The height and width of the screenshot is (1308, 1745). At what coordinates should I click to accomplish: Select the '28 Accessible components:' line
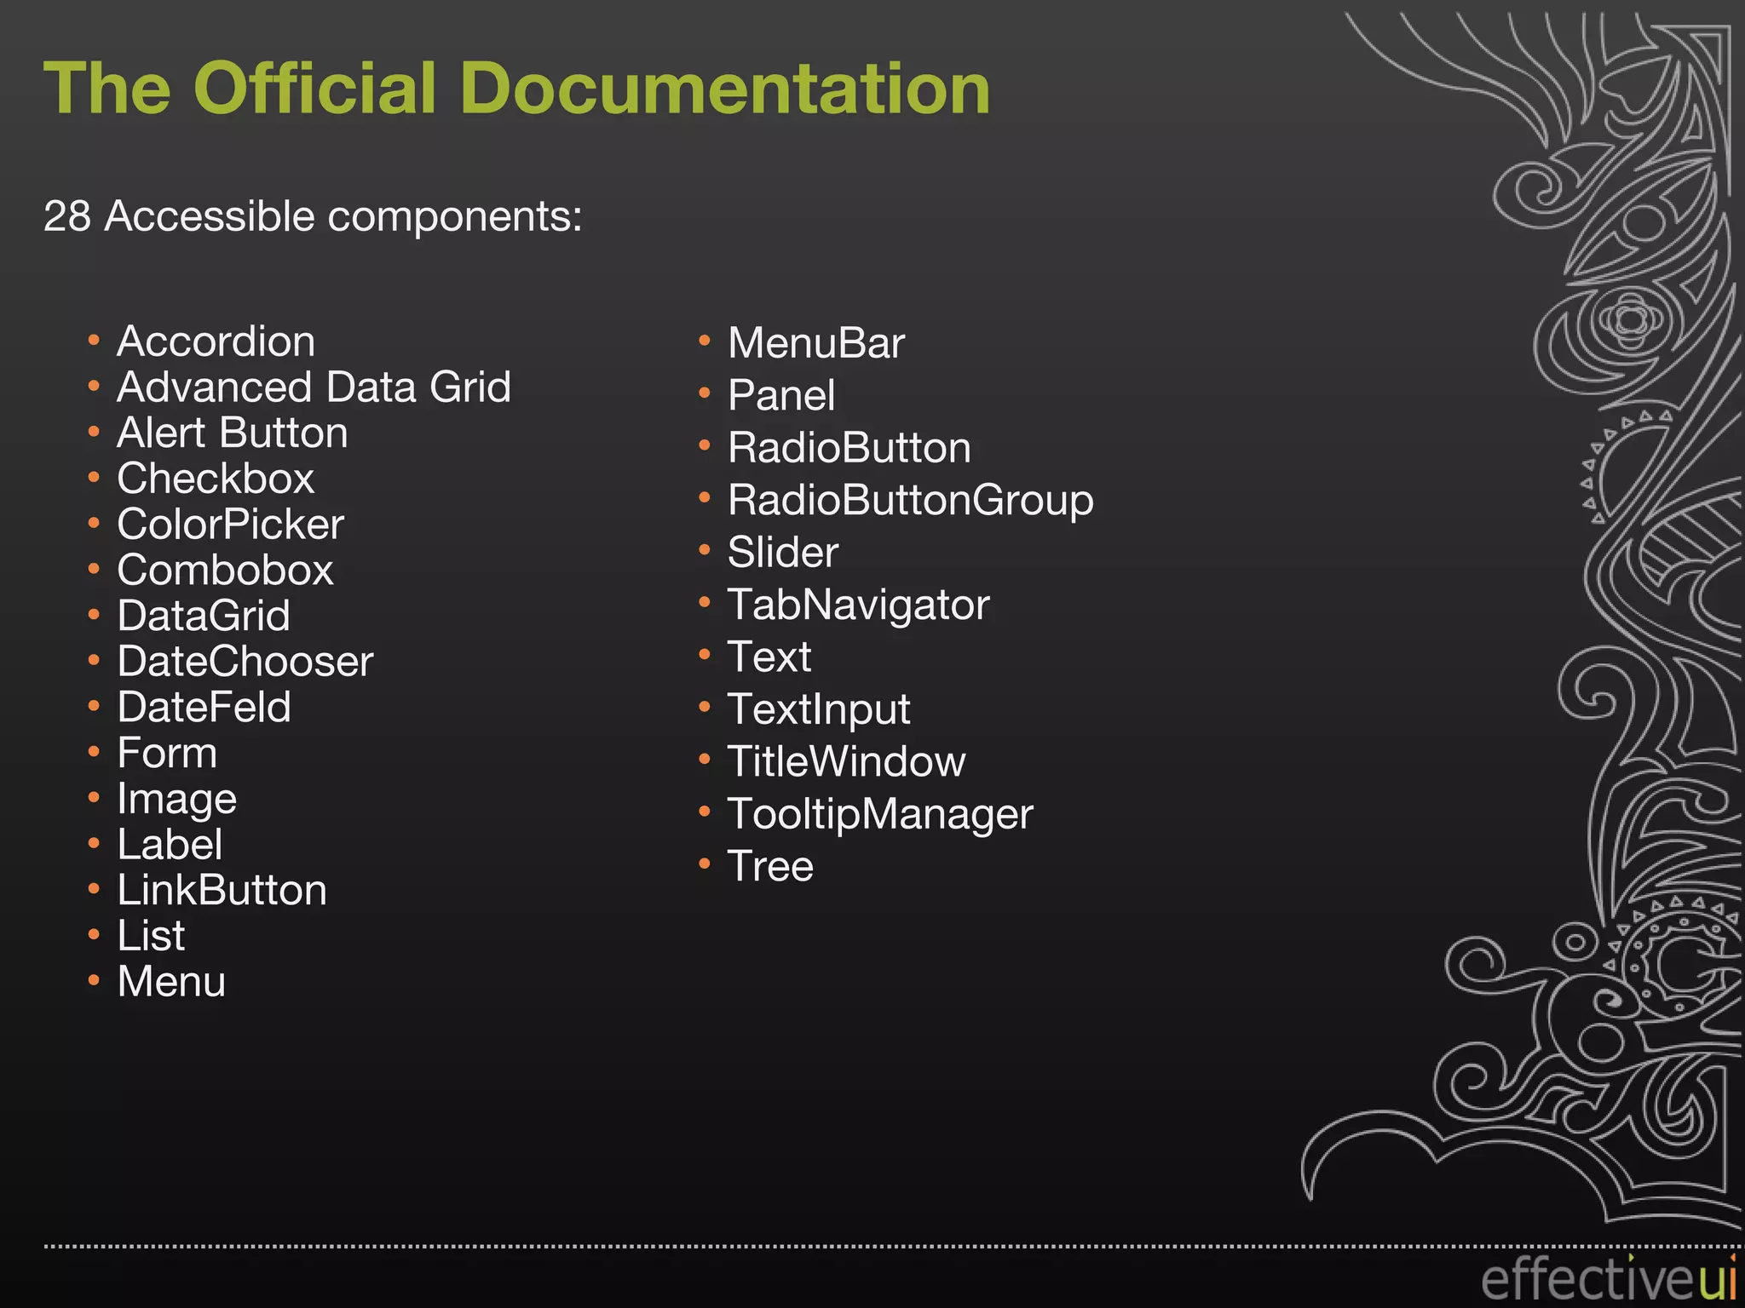[x=313, y=215]
